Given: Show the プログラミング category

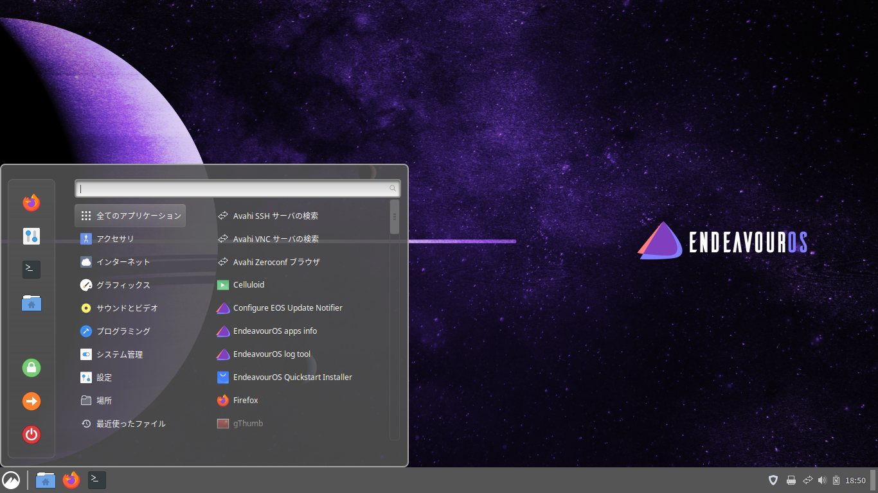Looking at the screenshot, I should click(130, 331).
